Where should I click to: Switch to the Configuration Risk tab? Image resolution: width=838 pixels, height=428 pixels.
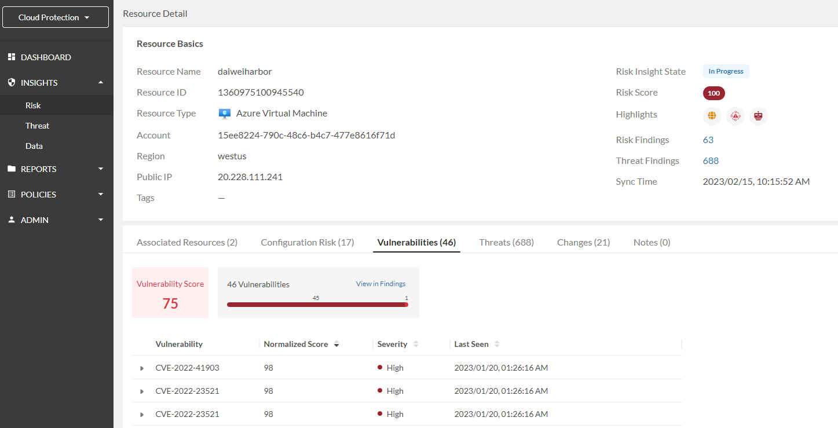[307, 242]
